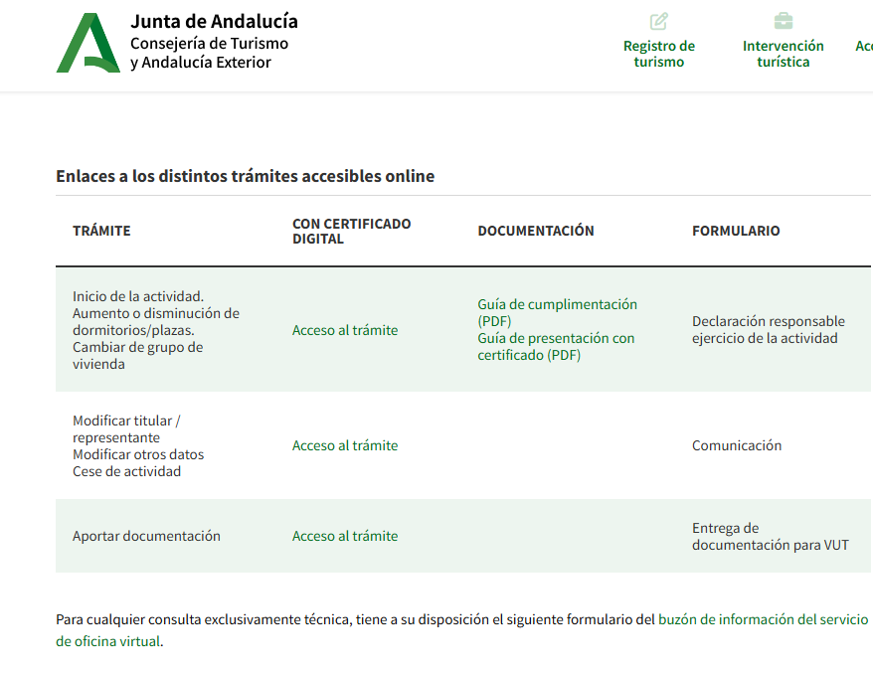Download the Guía de cumplimentación PDF

tap(557, 304)
